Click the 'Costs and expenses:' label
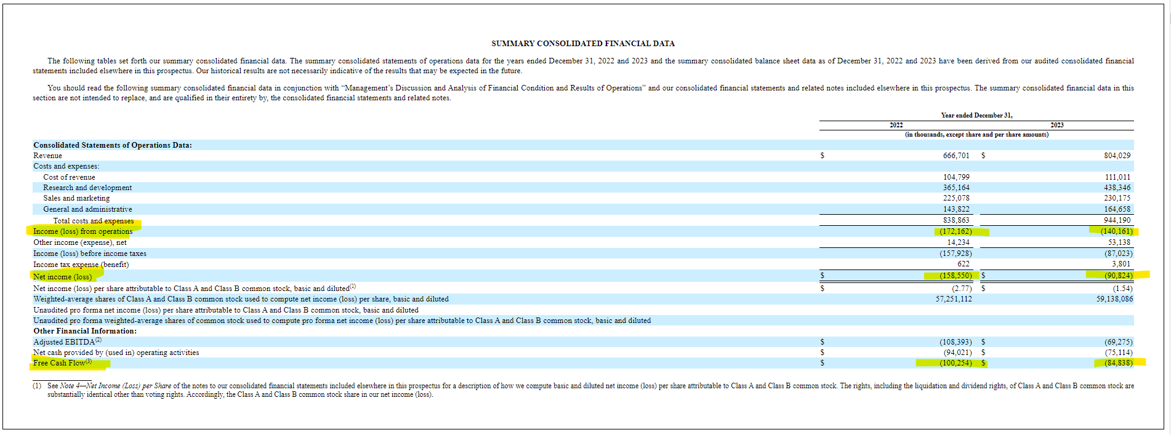1171x435 pixels. click(x=66, y=166)
